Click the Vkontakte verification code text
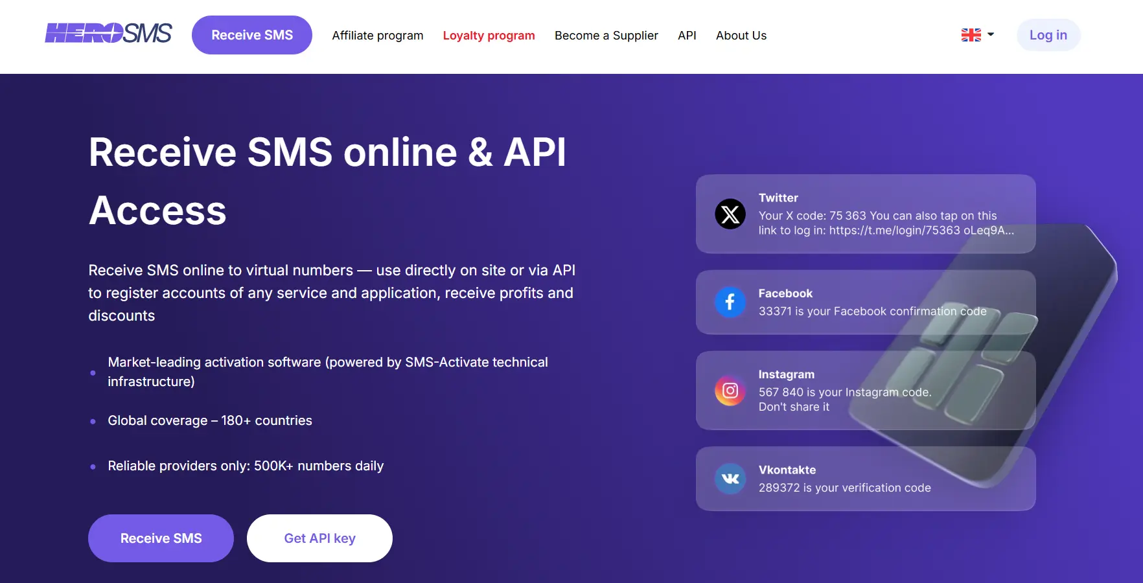 [x=845, y=488]
